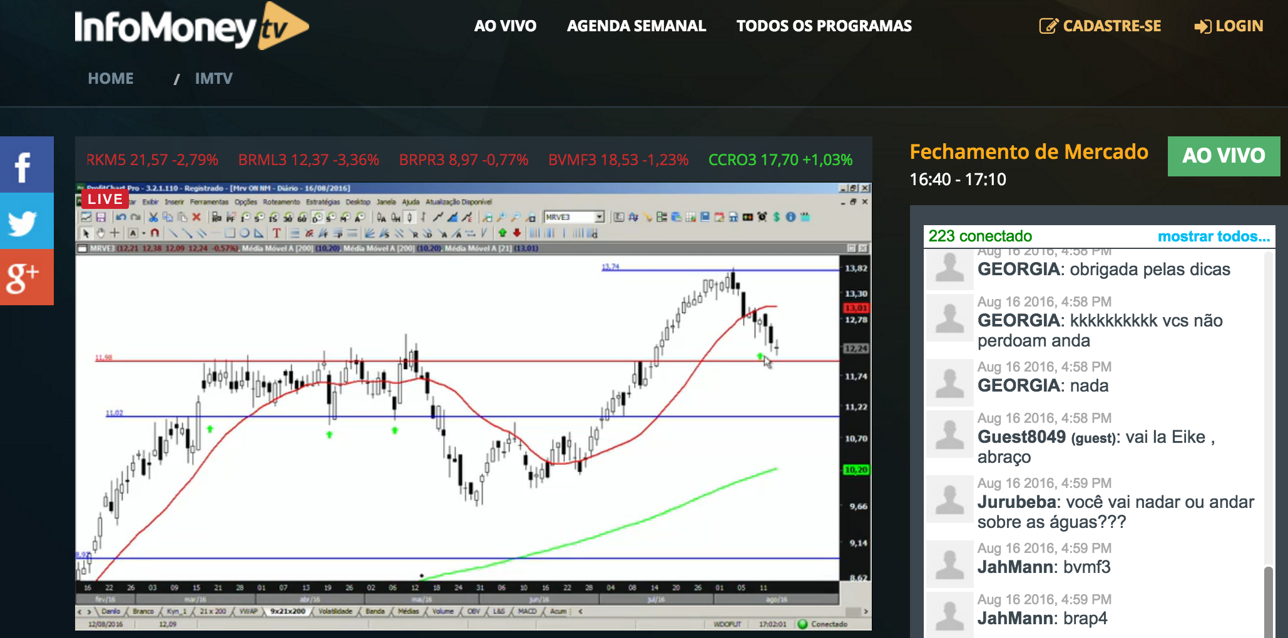Switch to the VWAP chart tab
Viewport: 1288px width, 638px height.
click(248, 611)
